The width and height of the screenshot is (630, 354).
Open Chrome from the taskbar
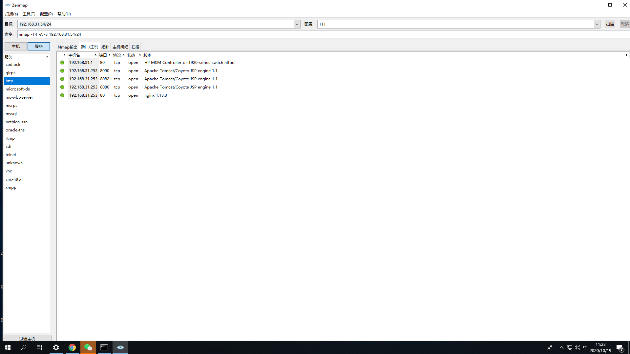click(72, 347)
